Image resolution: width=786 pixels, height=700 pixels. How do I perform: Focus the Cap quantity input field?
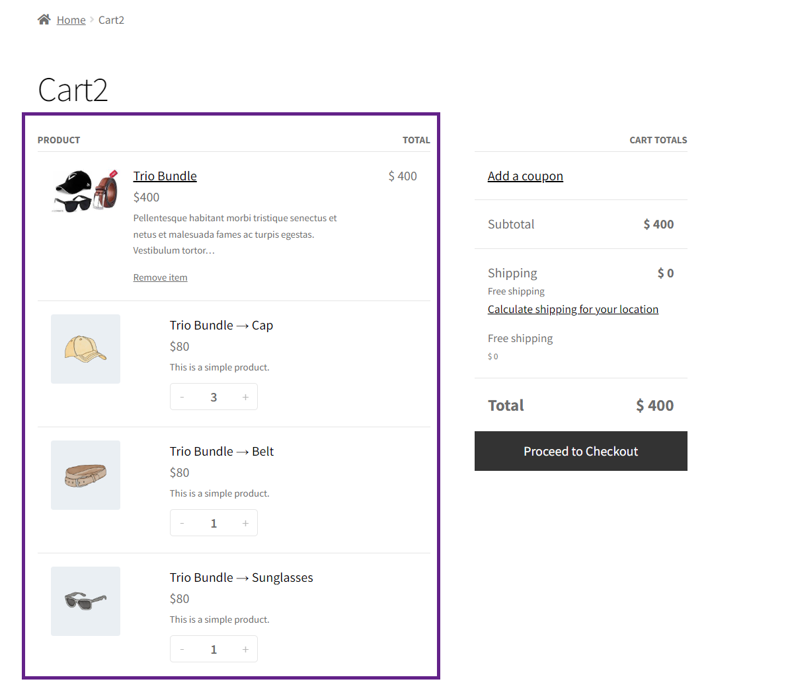click(x=214, y=397)
